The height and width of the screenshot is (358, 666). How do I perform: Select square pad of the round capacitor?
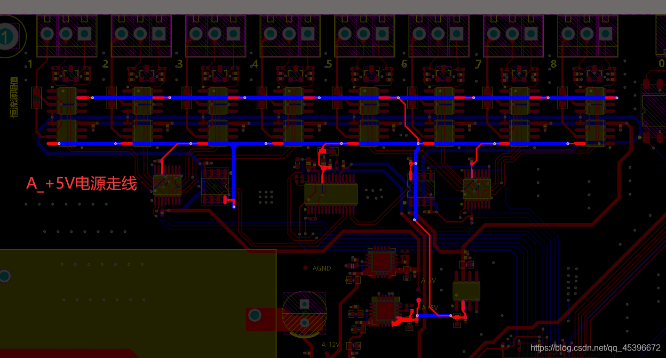click(x=305, y=304)
